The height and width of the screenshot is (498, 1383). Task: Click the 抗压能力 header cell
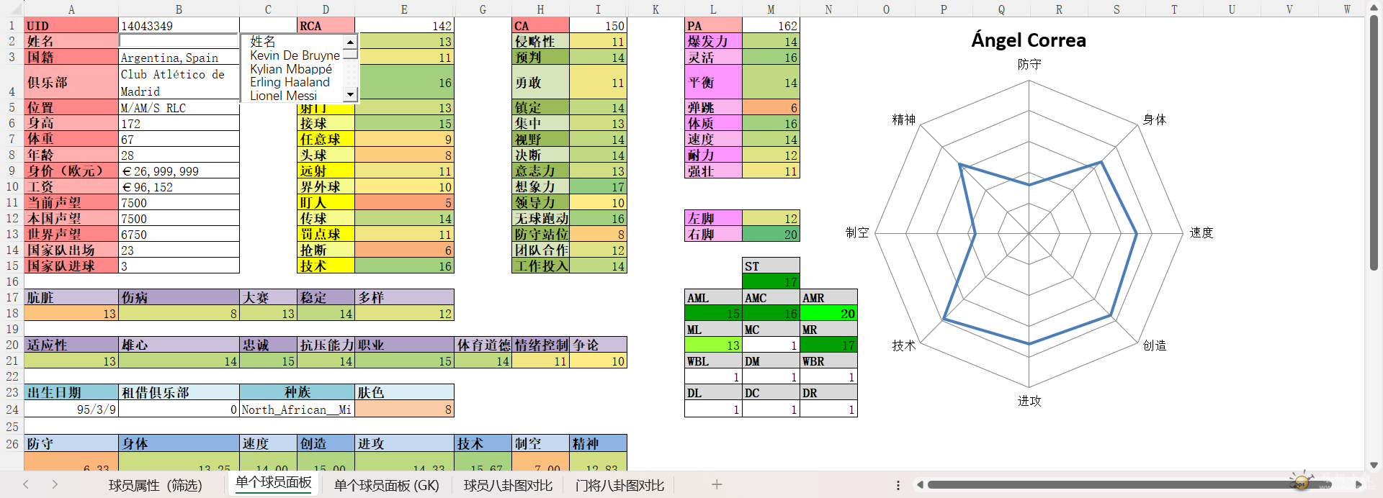(326, 345)
